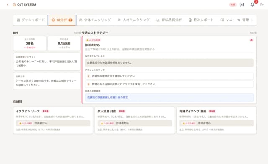Viewport: 268px width, 164px height.
Task: Click the 停滞者対応 strategy title
Action: pyautogui.click(x=92, y=45)
